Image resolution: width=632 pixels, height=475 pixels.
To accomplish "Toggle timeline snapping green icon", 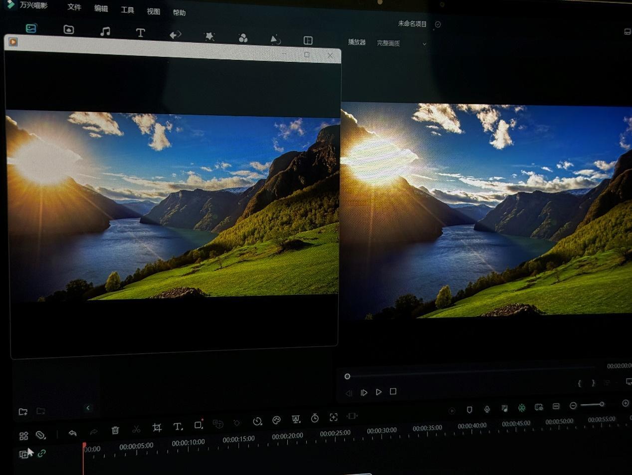I will (521, 408).
